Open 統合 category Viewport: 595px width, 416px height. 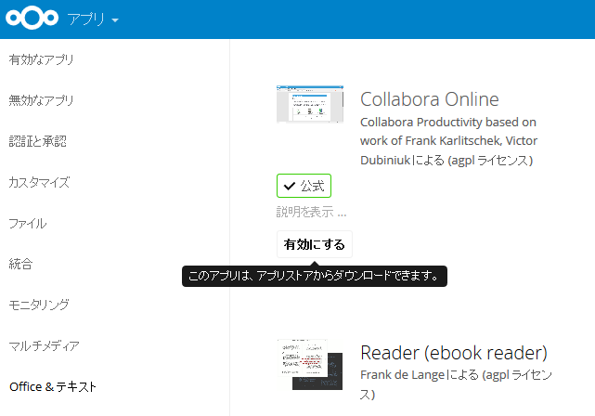(20, 264)
